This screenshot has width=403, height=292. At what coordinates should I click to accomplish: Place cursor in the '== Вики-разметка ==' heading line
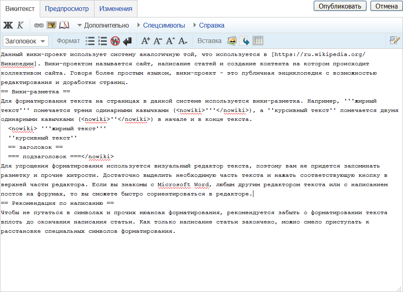(x=35, y=92)
